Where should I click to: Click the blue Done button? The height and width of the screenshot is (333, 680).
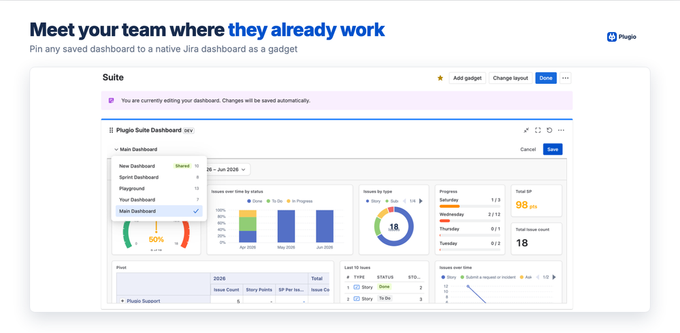pos(546,78)
